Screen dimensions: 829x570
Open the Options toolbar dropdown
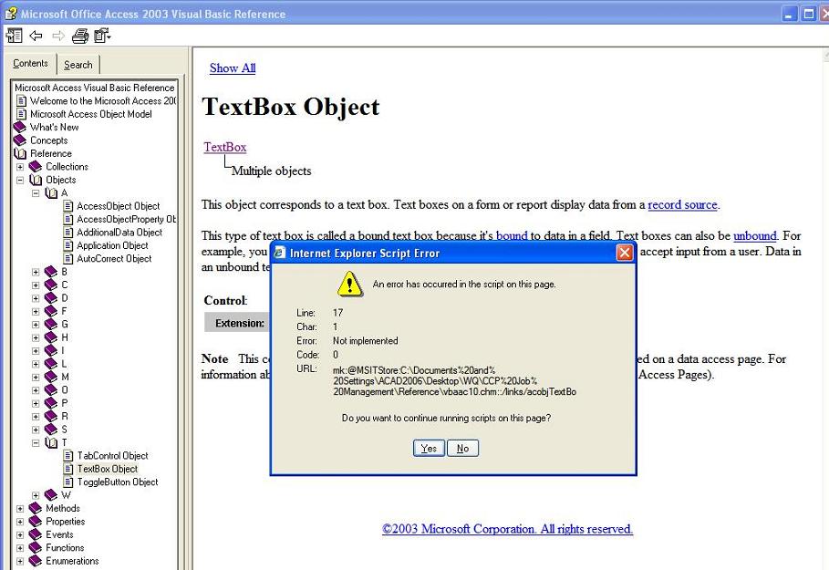tap(102, 36)
